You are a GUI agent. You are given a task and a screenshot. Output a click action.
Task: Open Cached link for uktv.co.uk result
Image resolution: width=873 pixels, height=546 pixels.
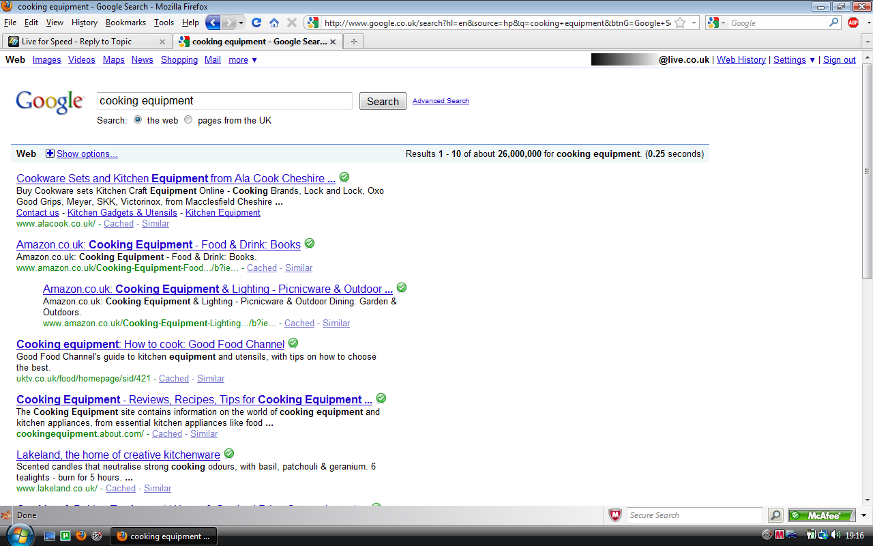coord(174,378)
